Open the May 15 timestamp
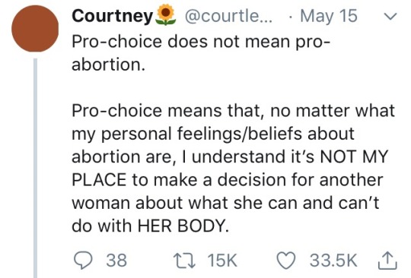Image resolution: width=411 pixels, height=278 pixels. pos(329,16)
